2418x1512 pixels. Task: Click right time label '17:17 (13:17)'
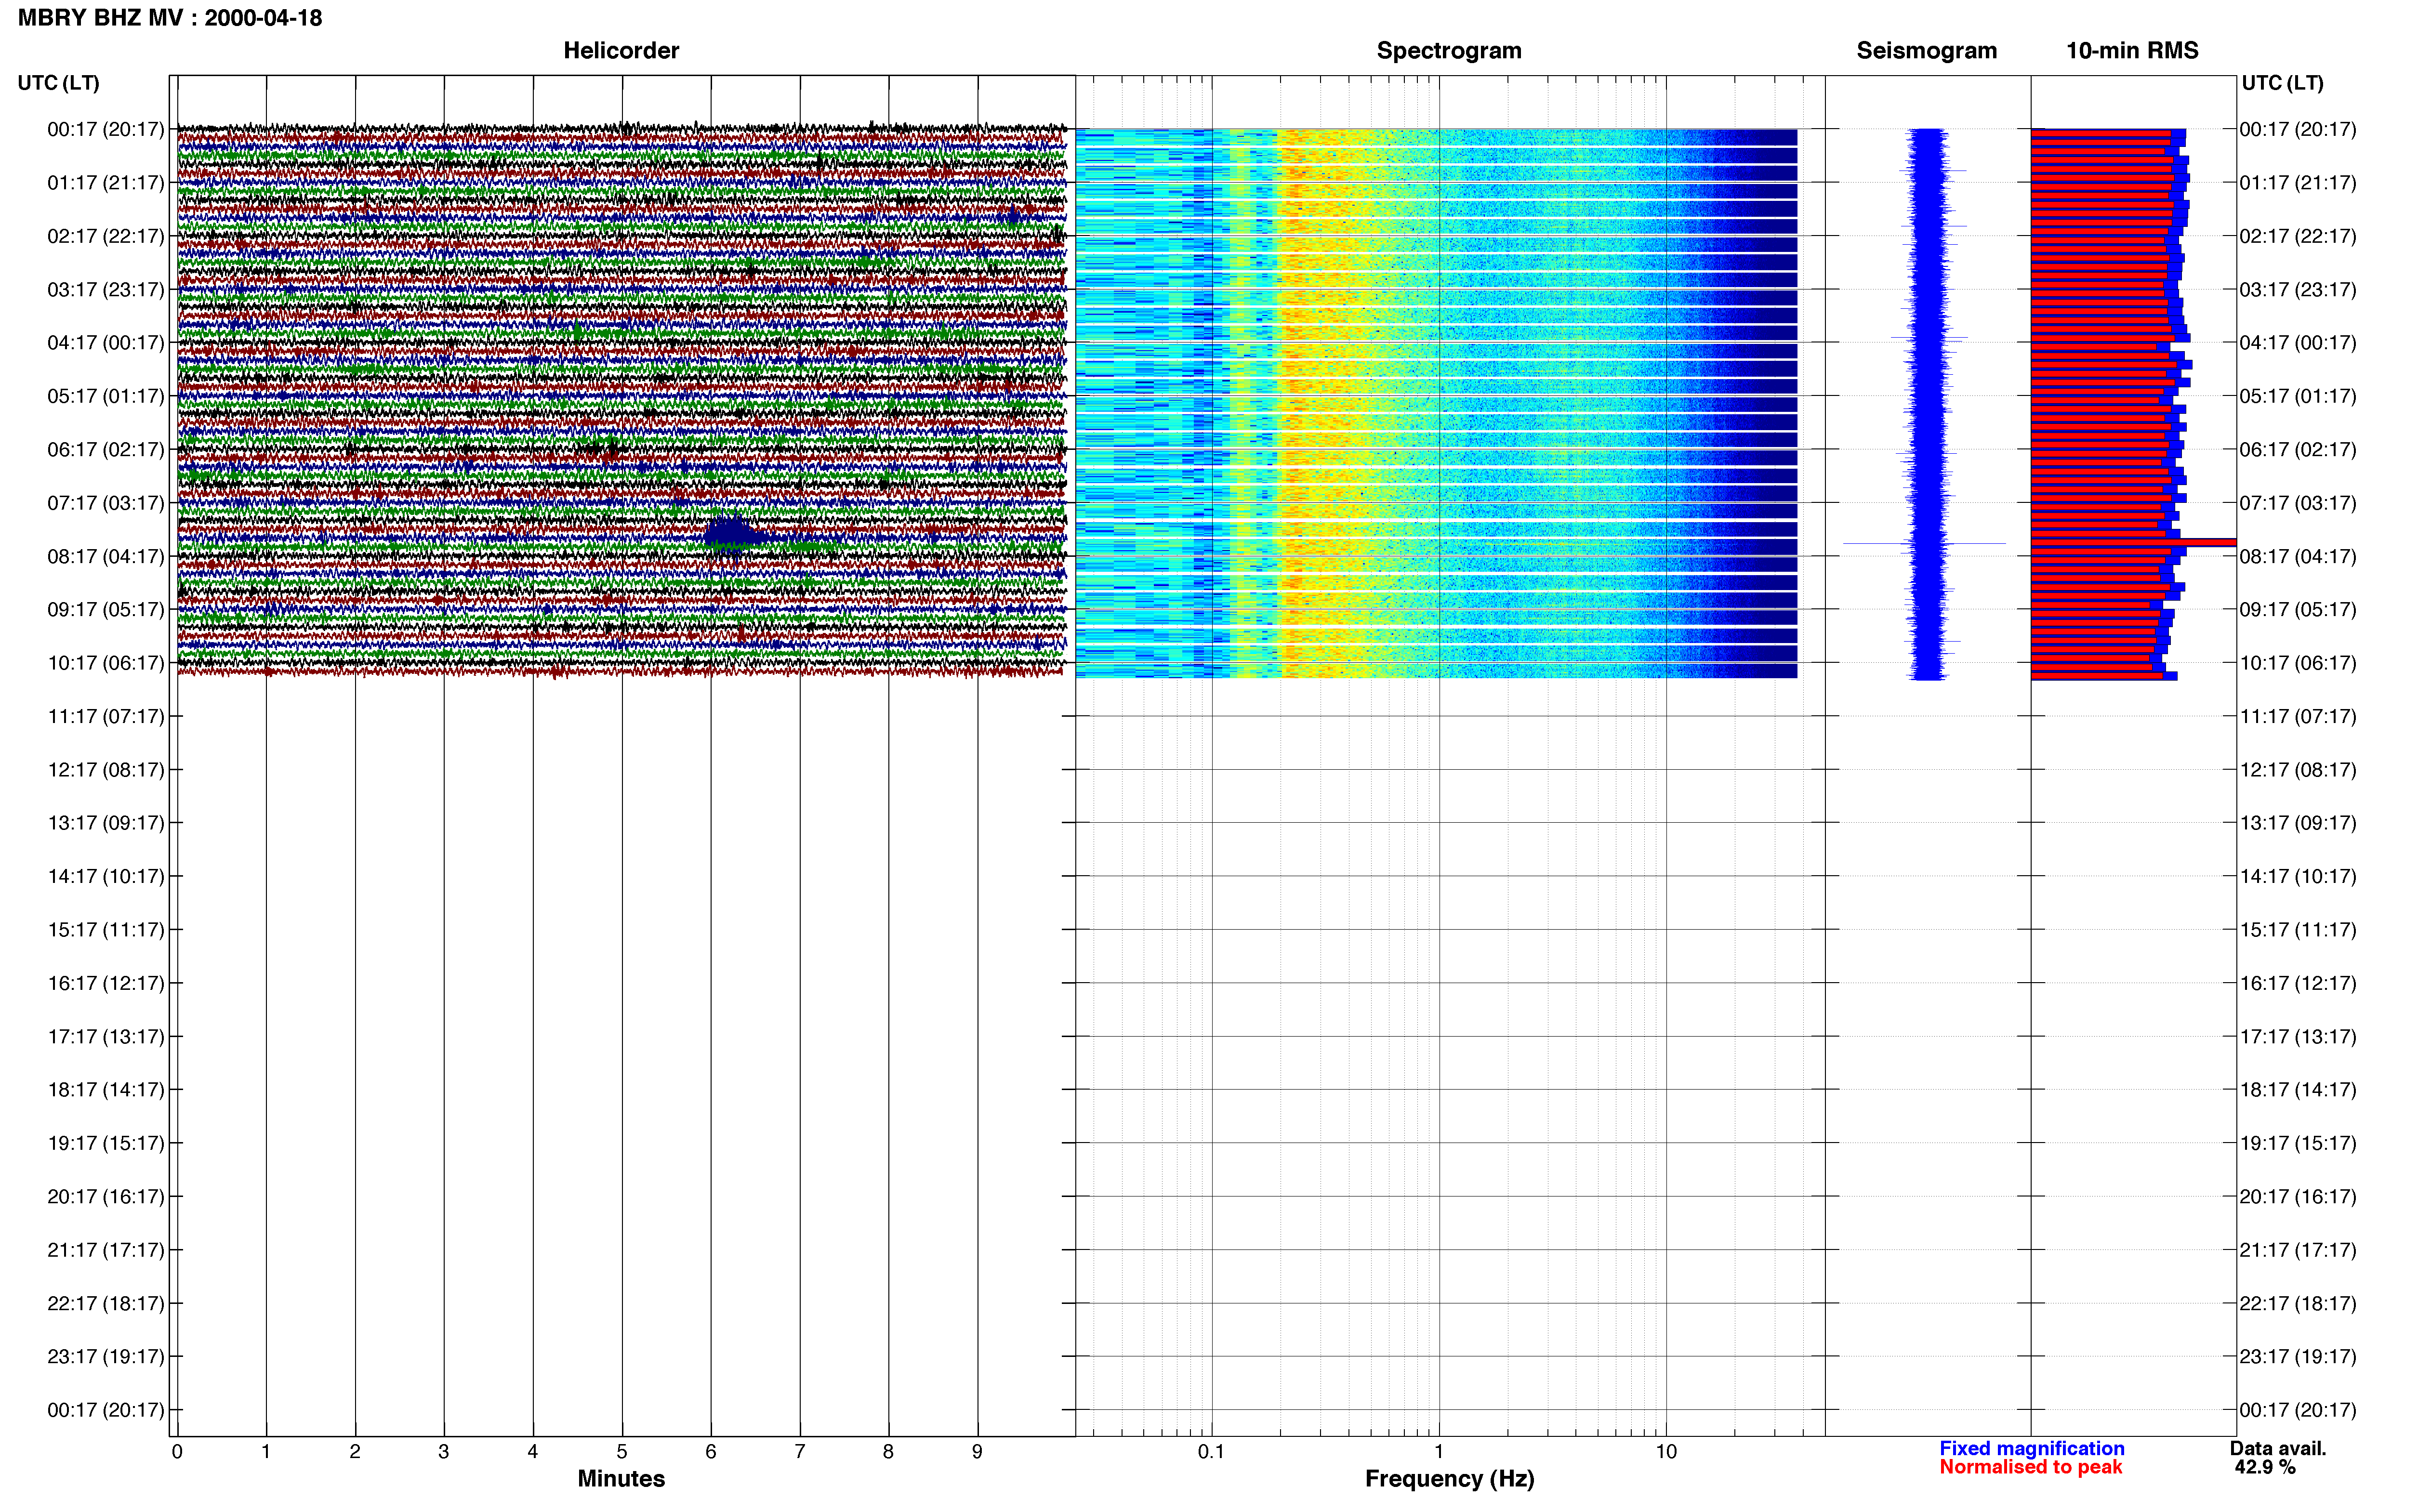(x=2298, y=1037)
